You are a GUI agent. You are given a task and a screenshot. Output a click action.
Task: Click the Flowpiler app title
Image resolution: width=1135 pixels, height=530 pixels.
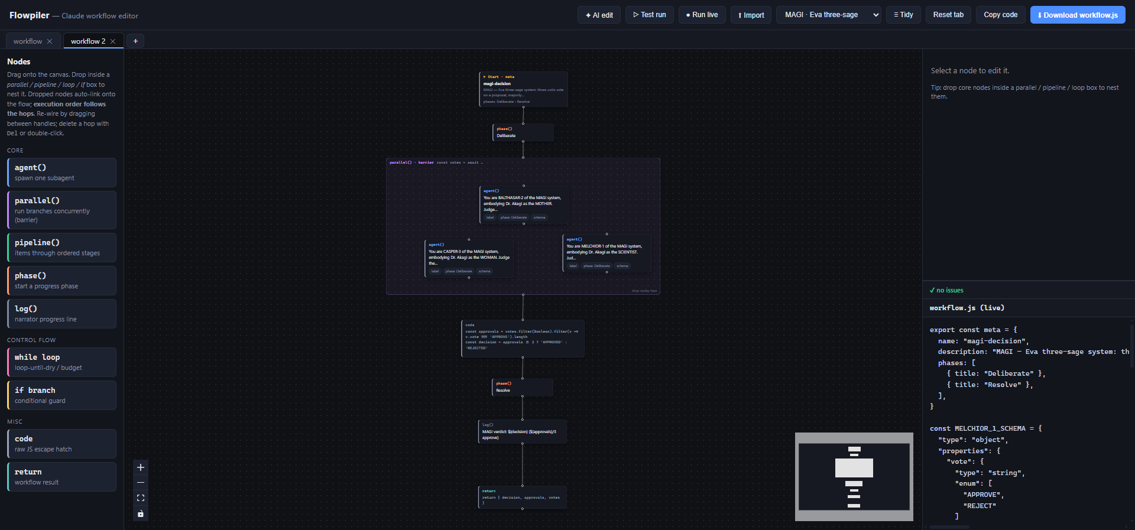pyautogui.click(x=30, y=15)
